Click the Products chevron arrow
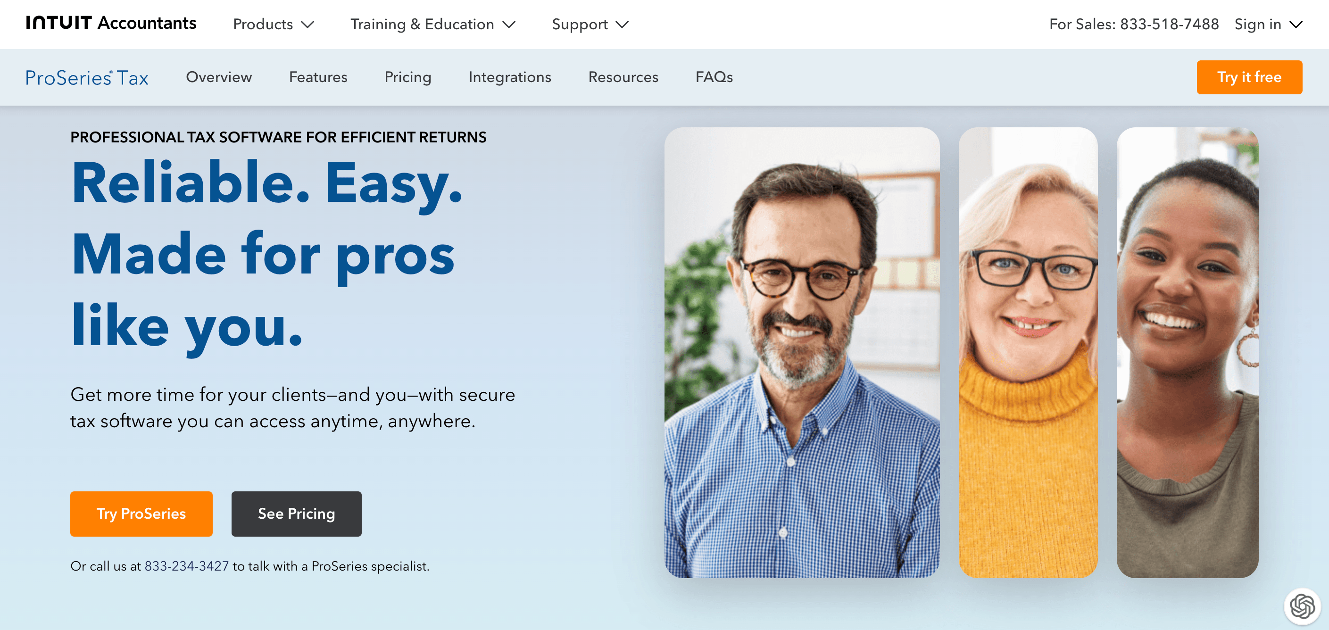This screenshot has height=630, width=1329. [308, 24]
